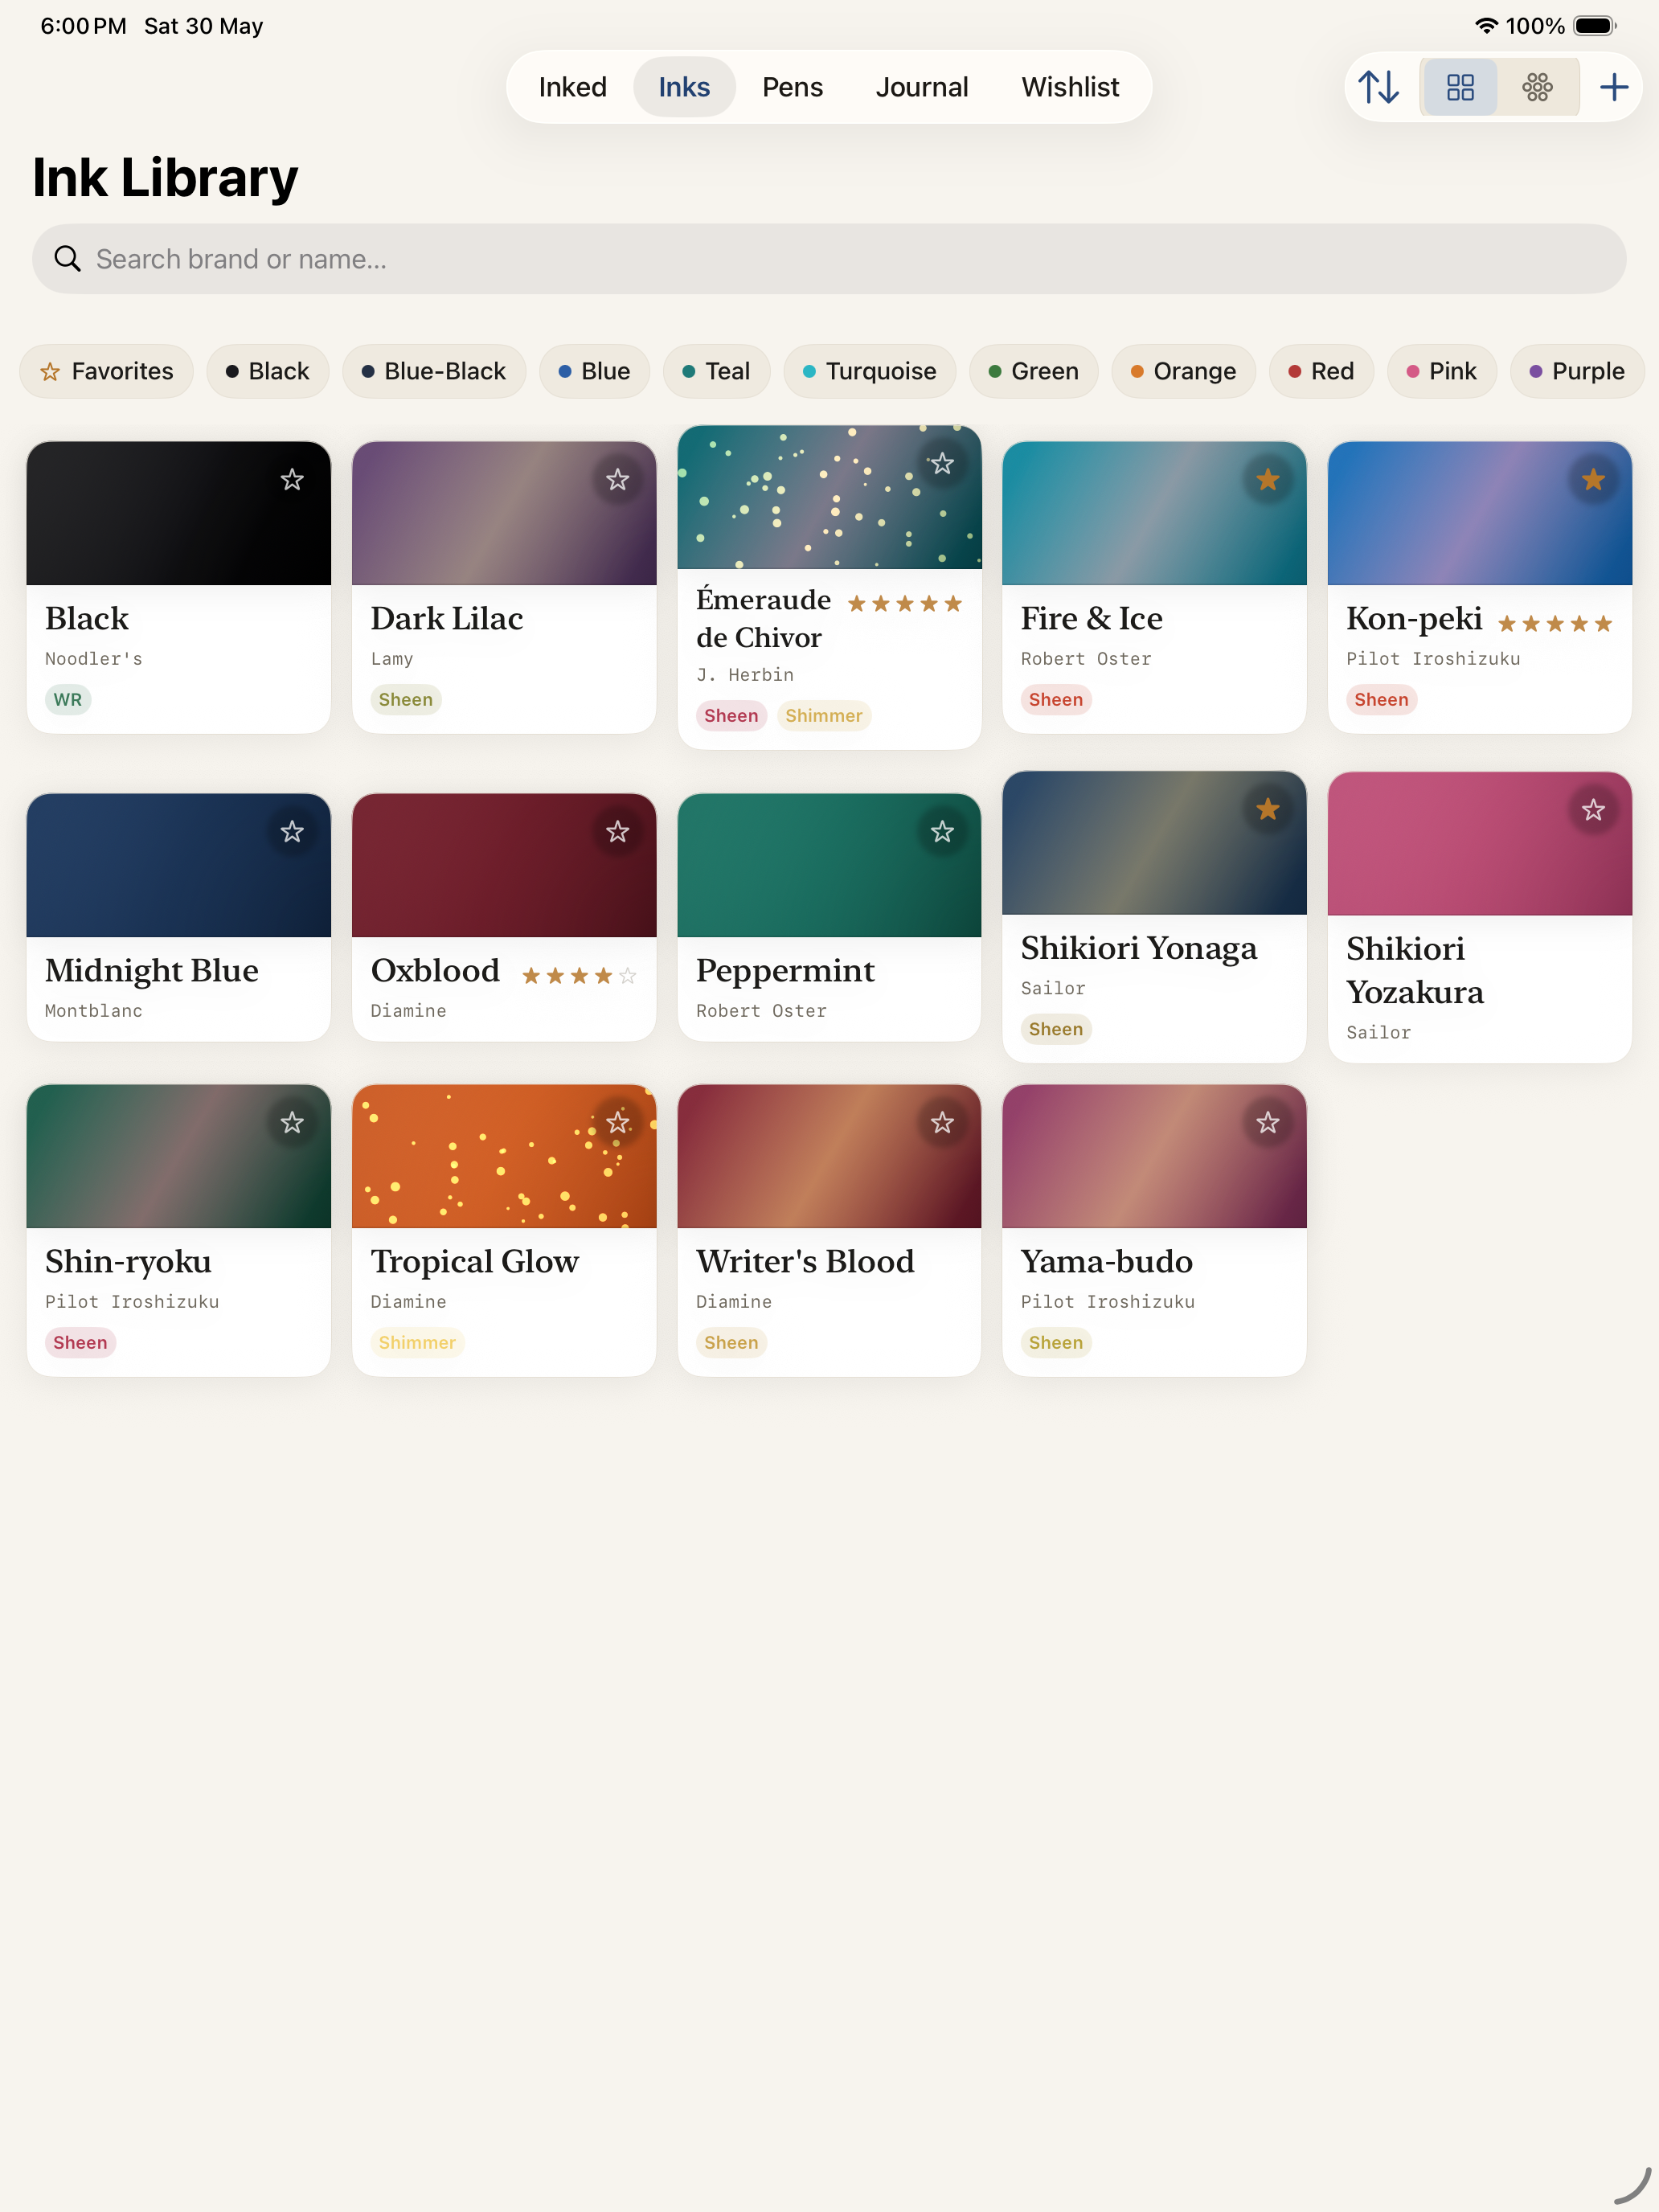This screenshot has width=1659, height=2212.
Task: Click the Wi-Fi status icon
Action: click(x=1486, y=26)
